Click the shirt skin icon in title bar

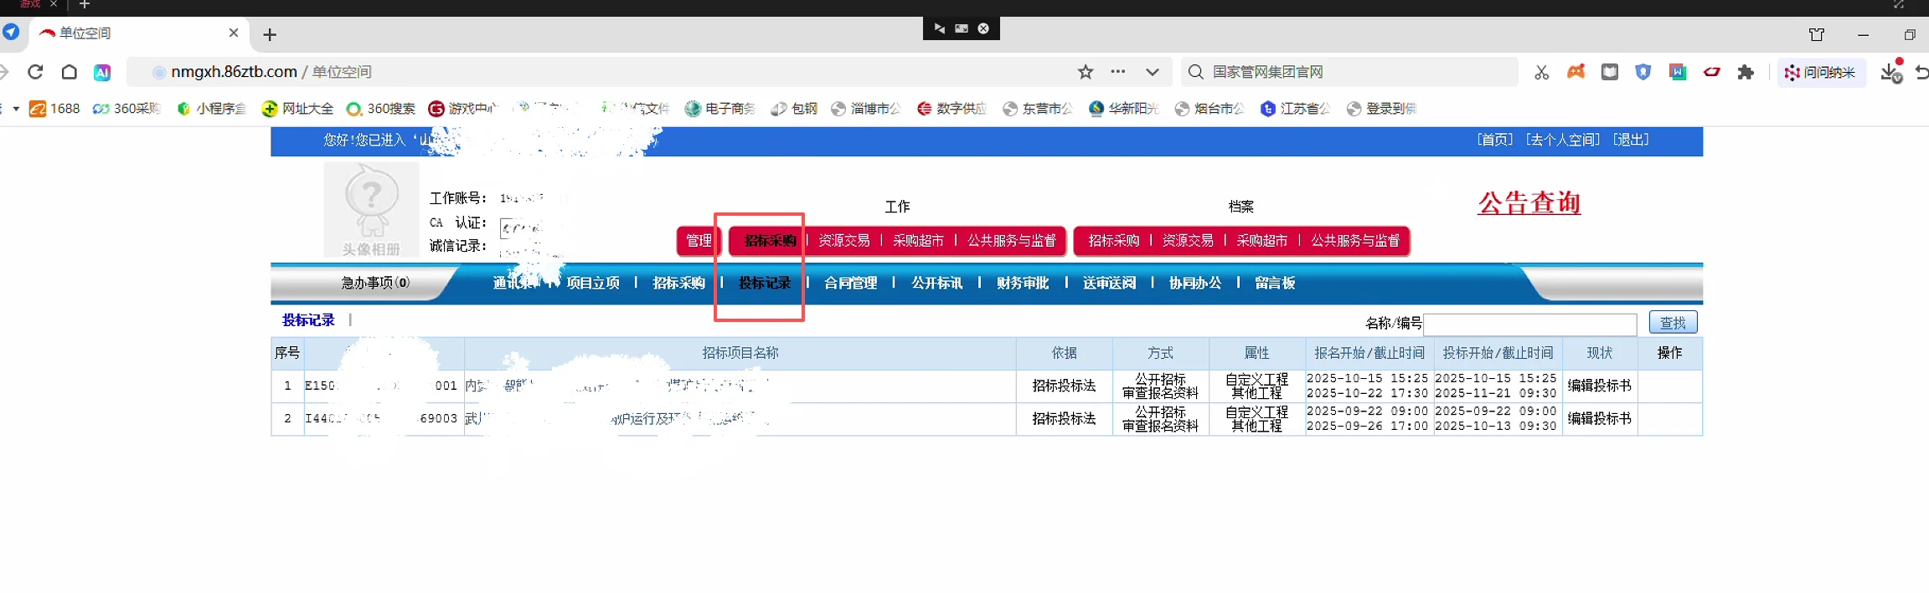click(x=1817, y=34)
